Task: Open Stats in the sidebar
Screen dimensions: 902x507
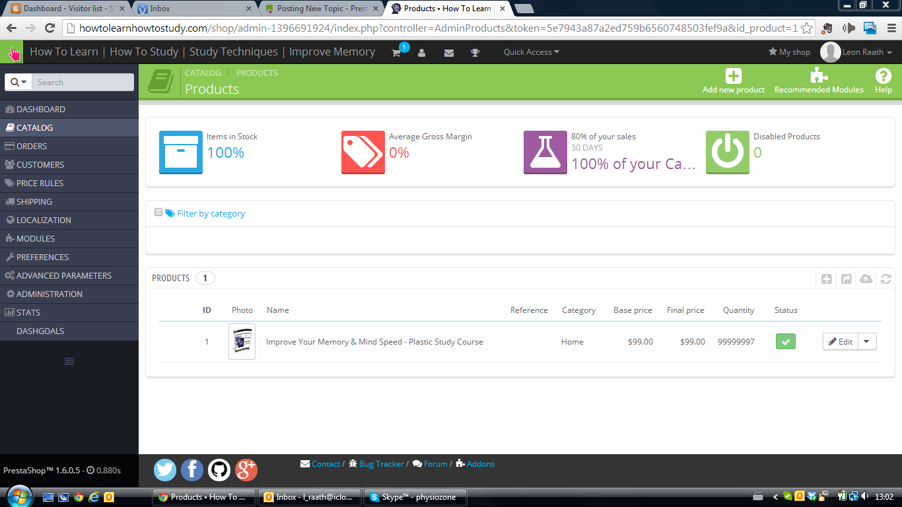Action: (x=69, y=313)
